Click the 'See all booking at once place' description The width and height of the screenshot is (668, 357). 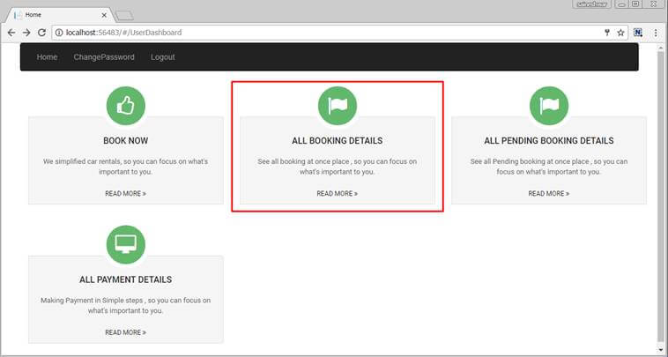click(338, 167)
